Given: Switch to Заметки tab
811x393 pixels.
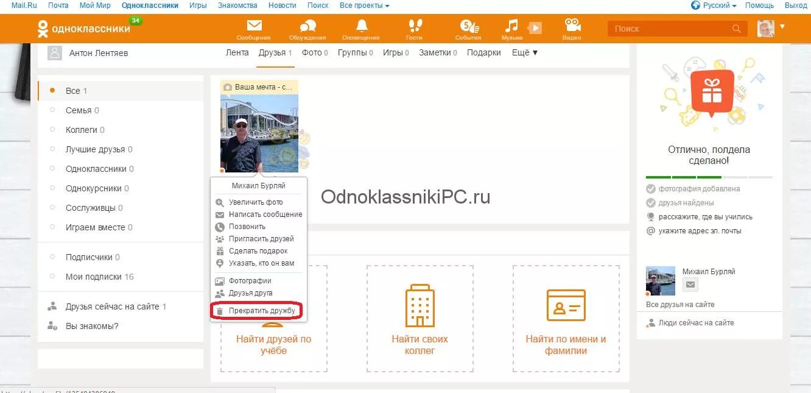Looking at the screenshot, I should point(438,52).
